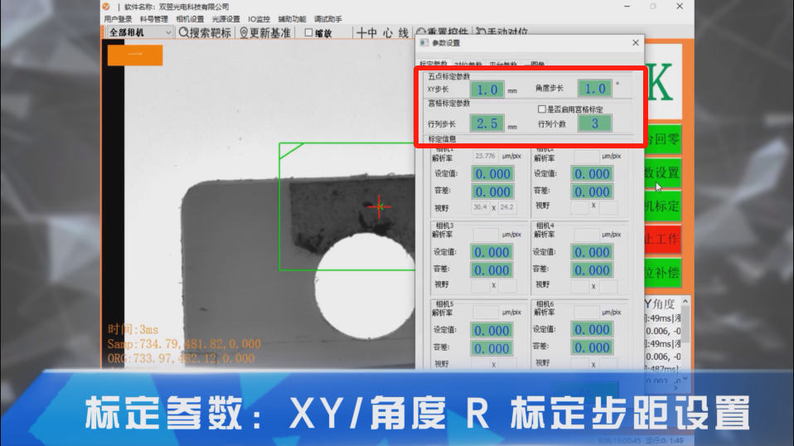
Task: Close the 参数设置 dialog
Action: [x=636, y=43]
